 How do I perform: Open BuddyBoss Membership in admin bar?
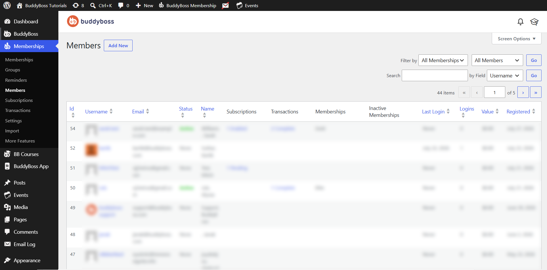pos(188,5)
